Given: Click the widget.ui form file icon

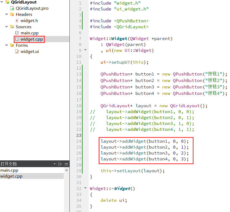Looking at the screenshot, I should [17, 52].
